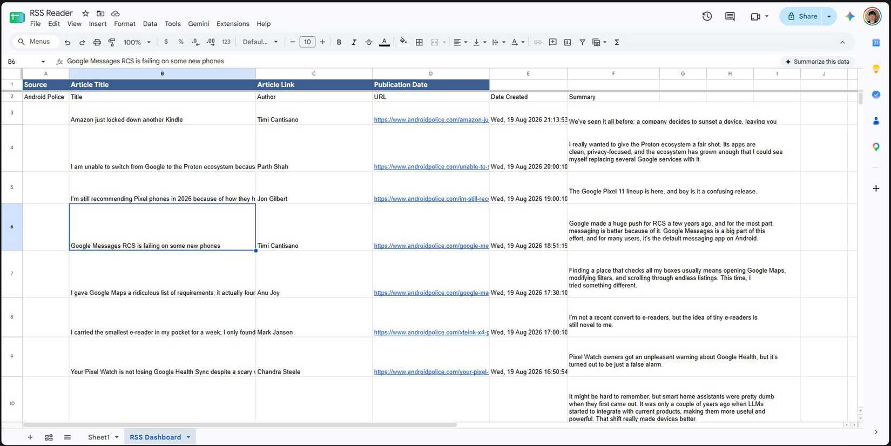
Task: Open comments panel icon in header
Action: pos(730,16)
